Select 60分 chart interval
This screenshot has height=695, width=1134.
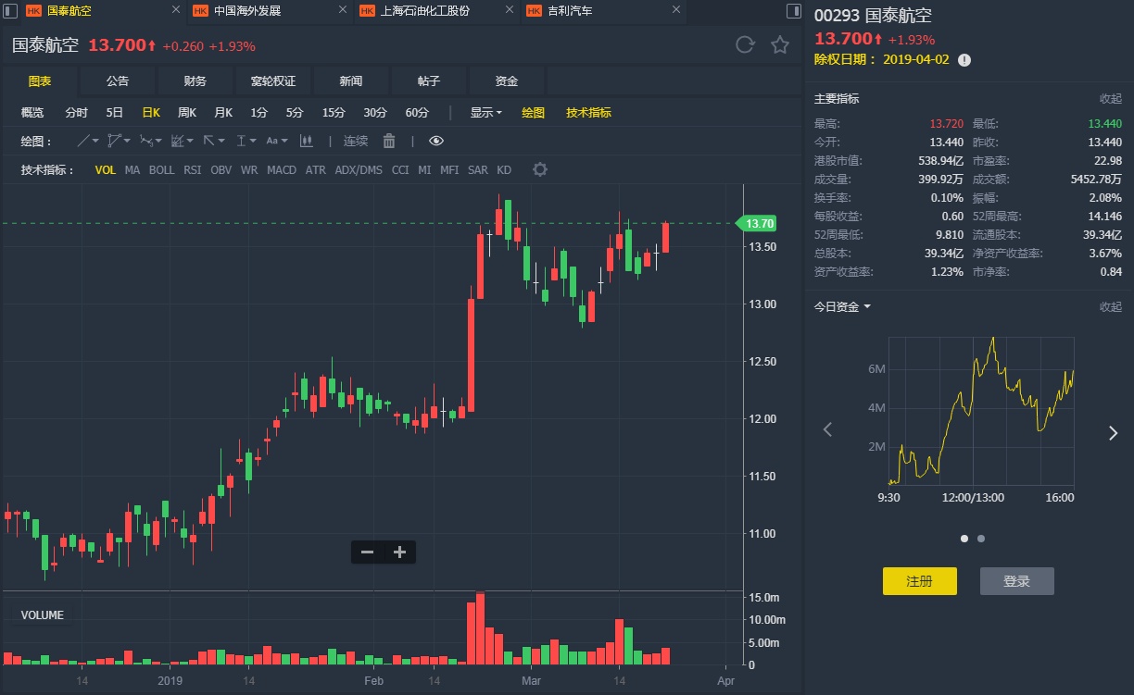[x=417, y=113]
